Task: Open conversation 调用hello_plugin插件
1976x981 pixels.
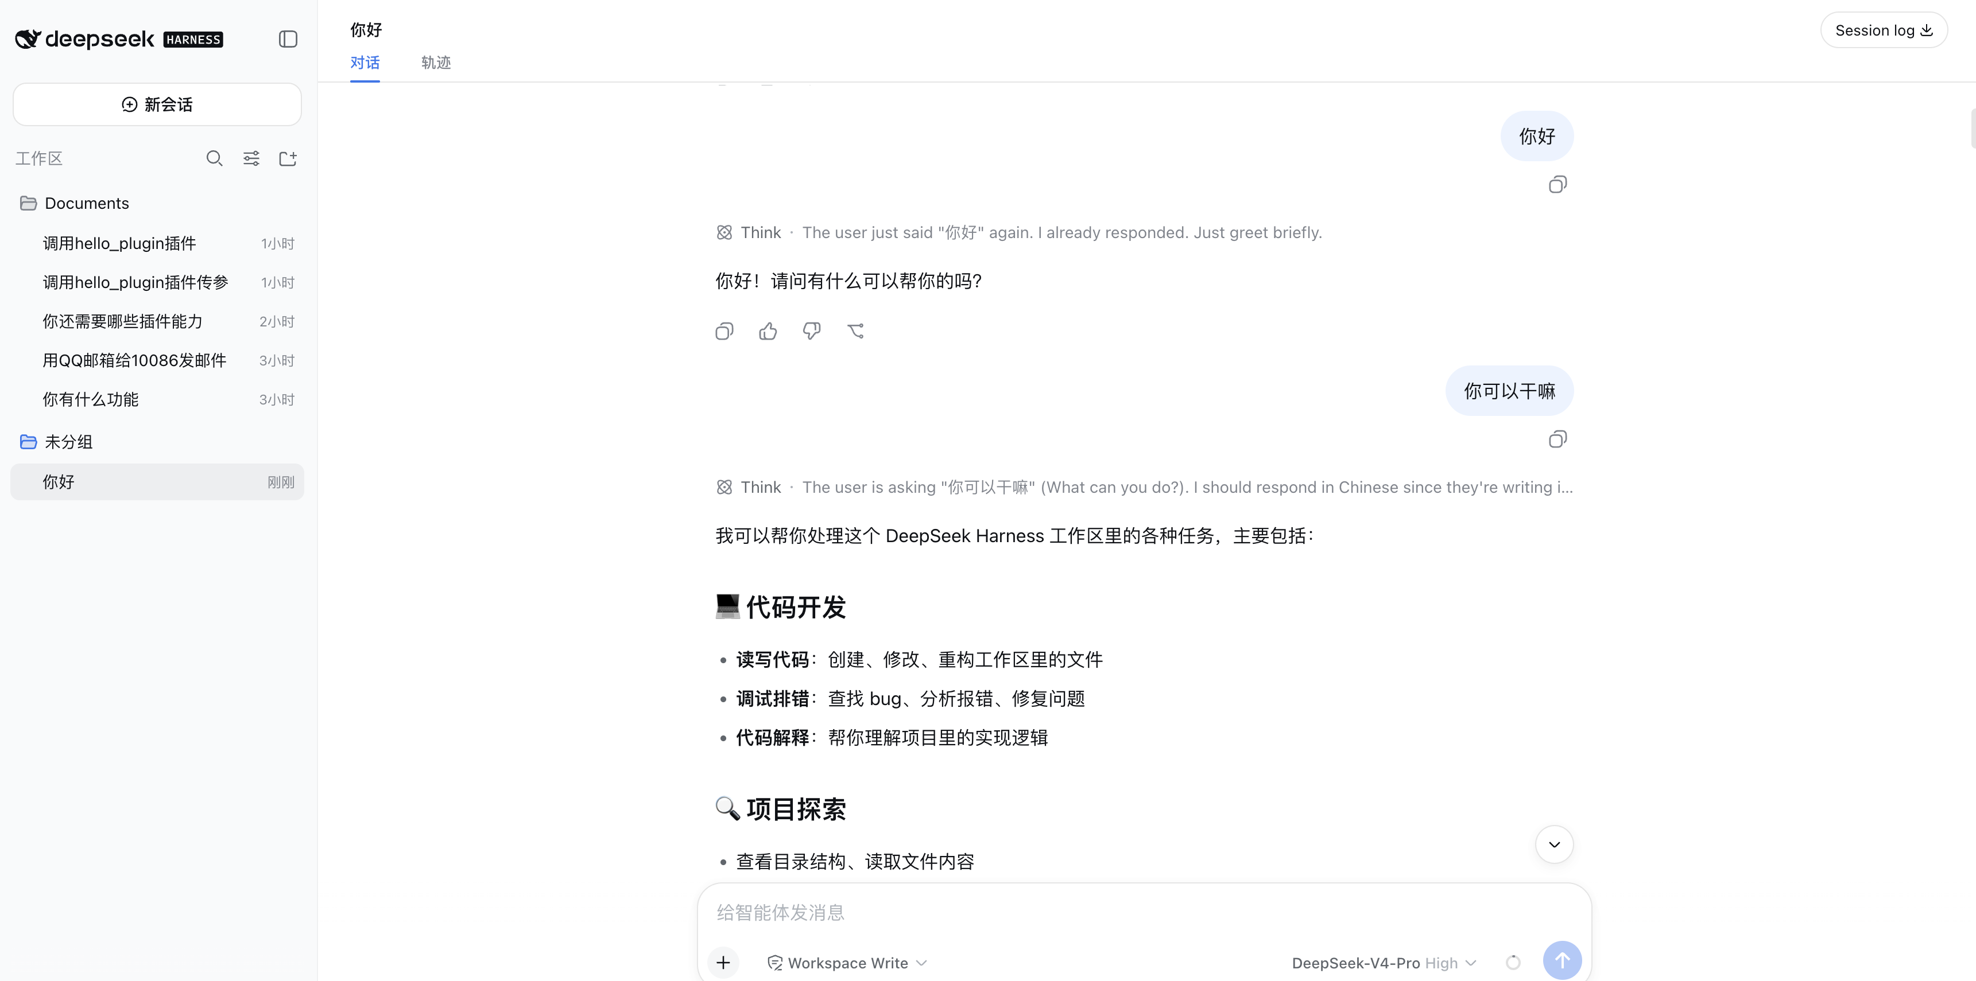Action: (157, 243)
